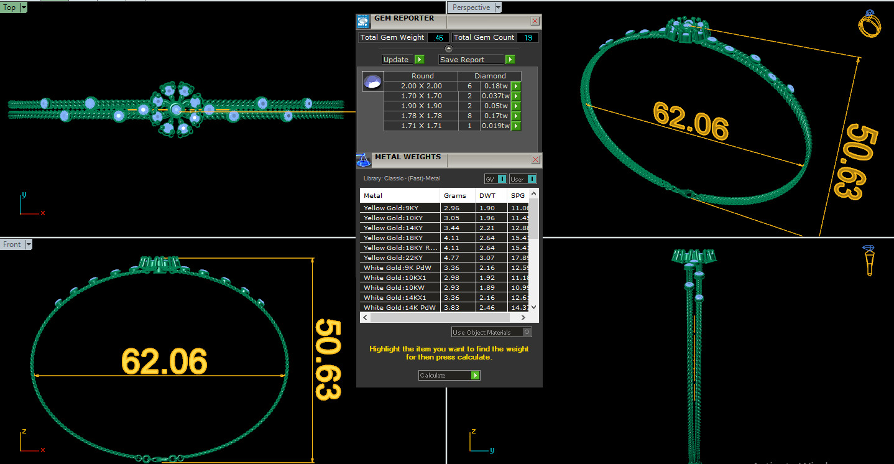
Task: Click the metal list scroll-up arrow
Action: [533, 194]
